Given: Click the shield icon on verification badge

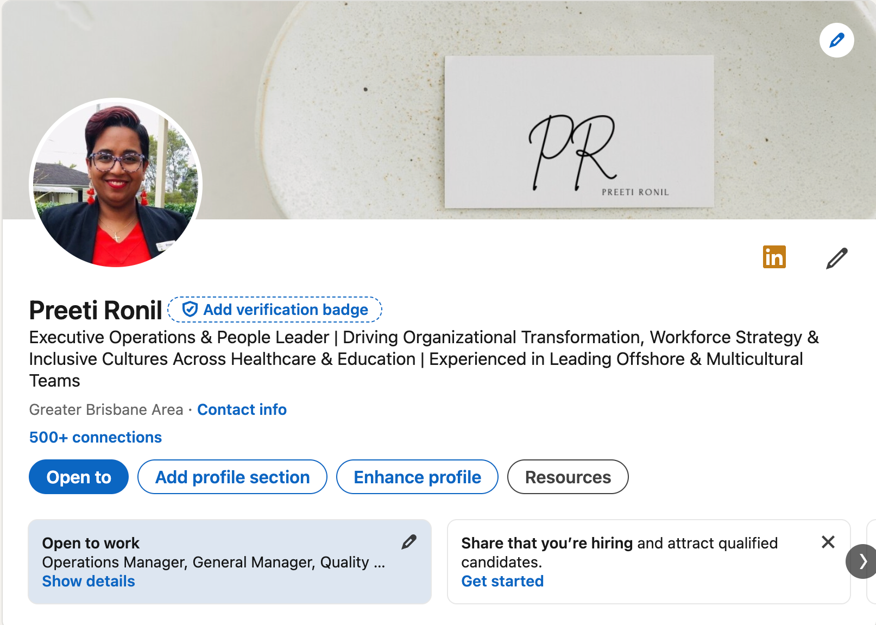Looking at the screenshot, I should (190, 310).
